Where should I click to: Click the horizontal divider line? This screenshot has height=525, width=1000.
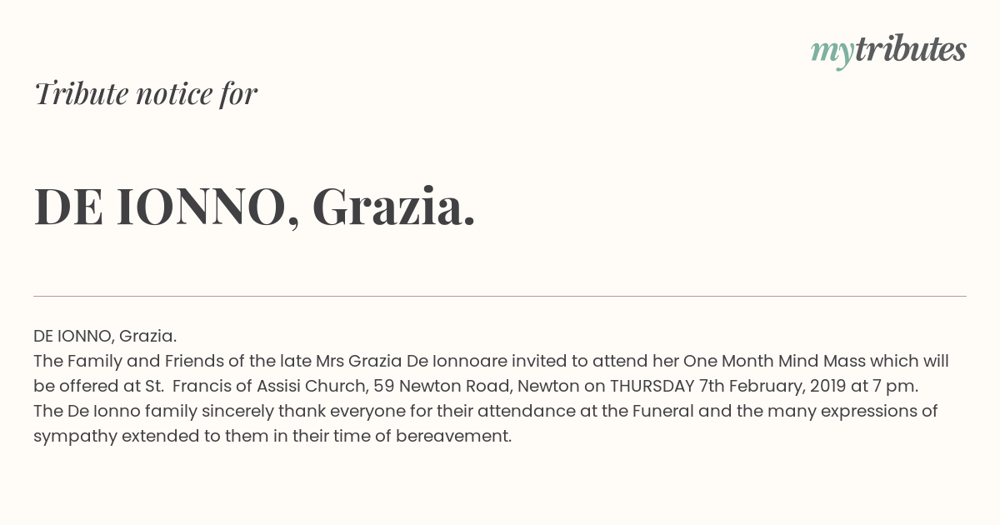[500, 296]
